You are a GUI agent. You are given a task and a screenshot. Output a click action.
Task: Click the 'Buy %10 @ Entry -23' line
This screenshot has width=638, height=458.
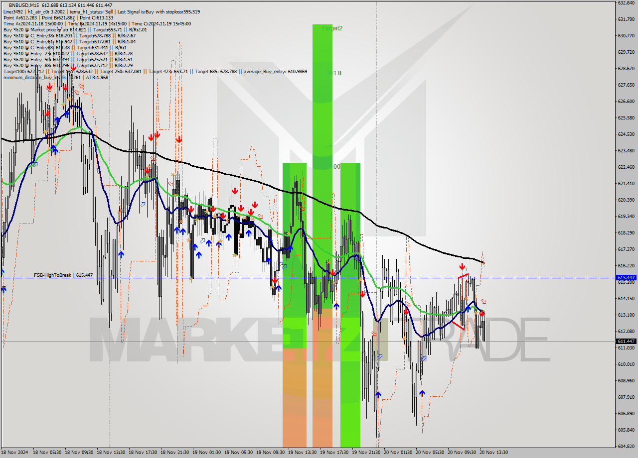pyautogui.click(x=68, y=53)
